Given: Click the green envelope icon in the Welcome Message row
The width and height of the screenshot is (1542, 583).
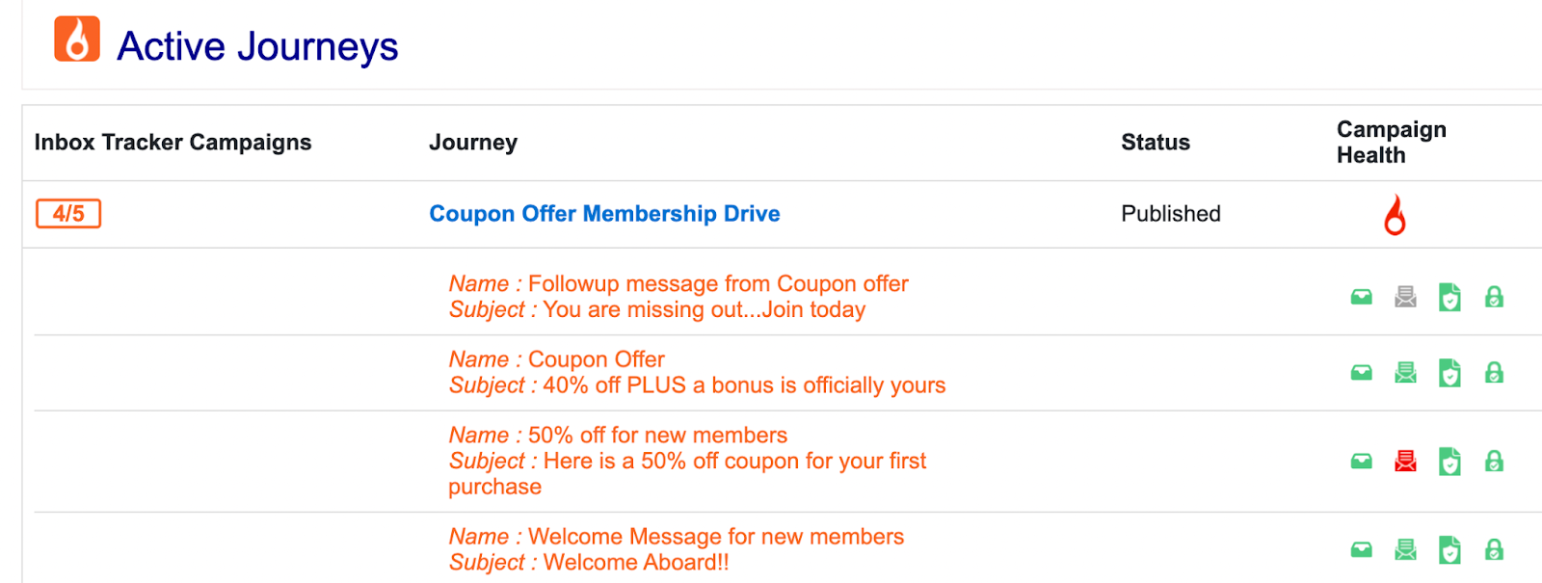Looking at the screenshot, I should [x=1405, y=550].
